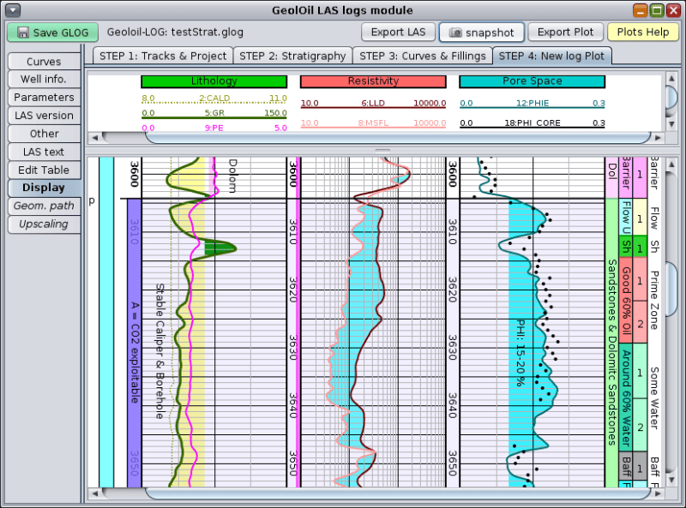This screenshot has height=508, width=686.
Task: Click the 18:PHI_CORE curve legend label
Action: (x=533, y=123)
